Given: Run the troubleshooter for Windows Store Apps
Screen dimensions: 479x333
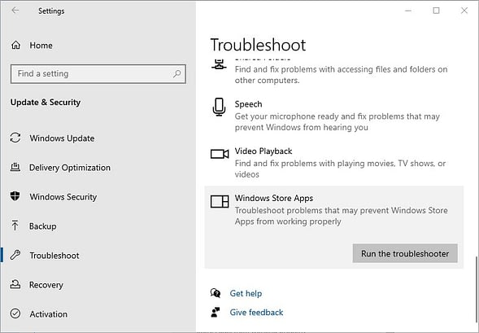Looking at the screenshot, I should point(405,253).
